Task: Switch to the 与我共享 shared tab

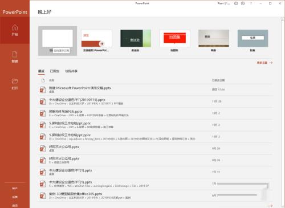Action: [x=71, y=71]
